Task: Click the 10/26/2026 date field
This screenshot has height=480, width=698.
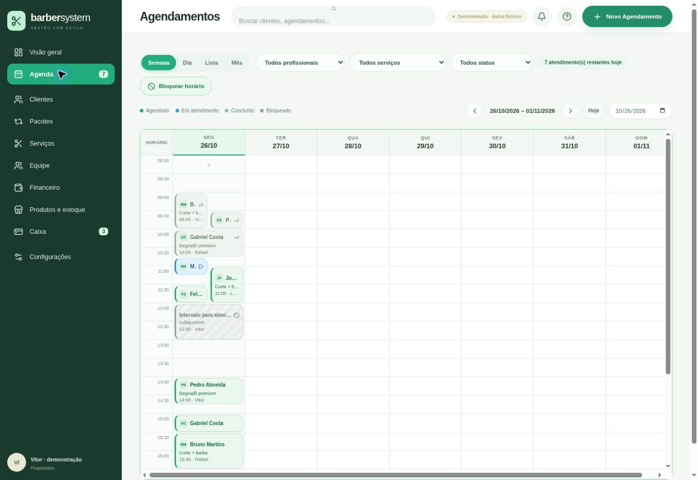Action: point(641,111)
